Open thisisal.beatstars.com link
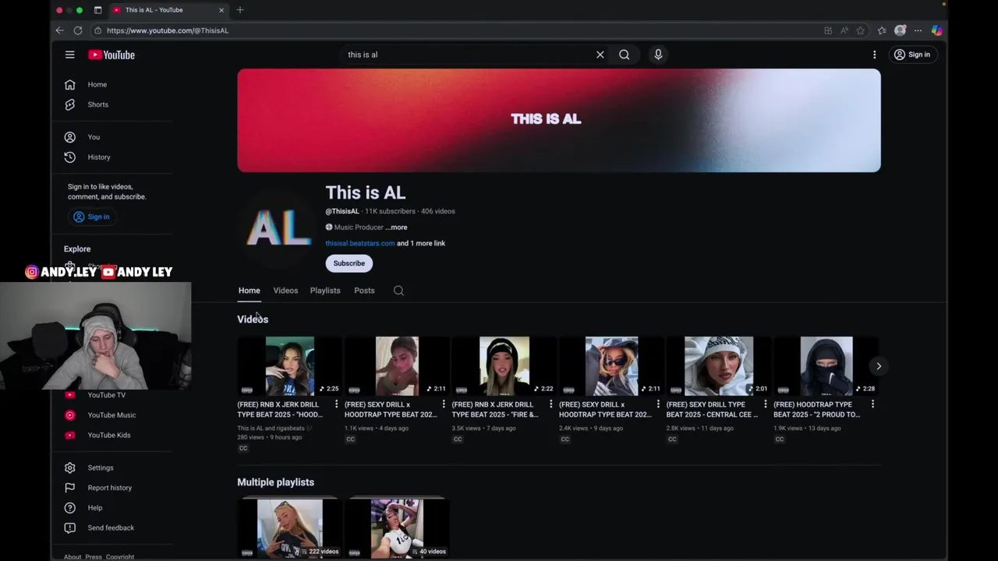This screenshot has height=561, width=998. pos(359,243)
